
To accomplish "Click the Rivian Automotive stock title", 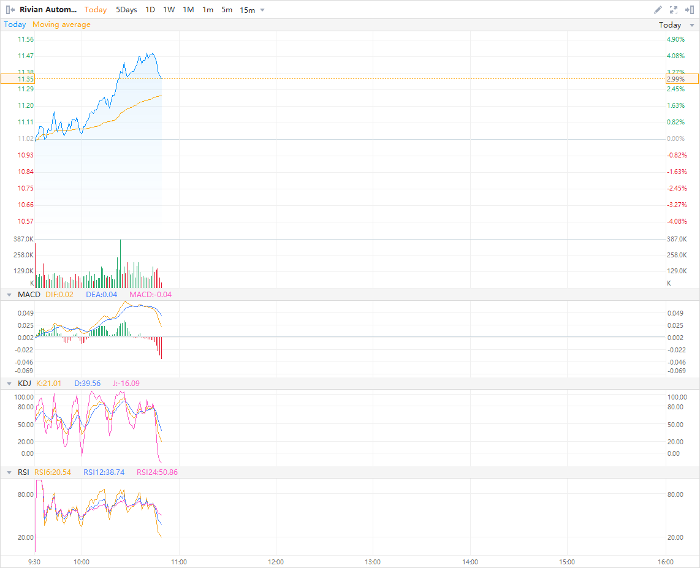I will click(x=48, y=10).
